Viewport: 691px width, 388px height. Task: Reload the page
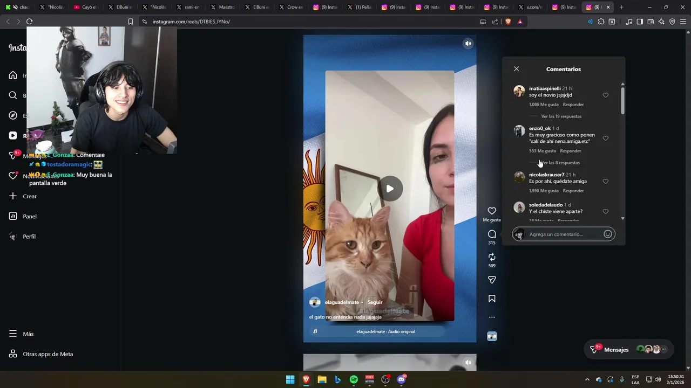tap(29, 22)
